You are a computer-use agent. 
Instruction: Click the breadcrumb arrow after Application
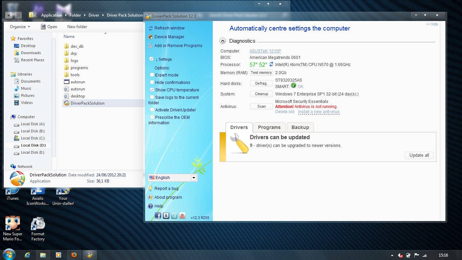coord(66,15)
